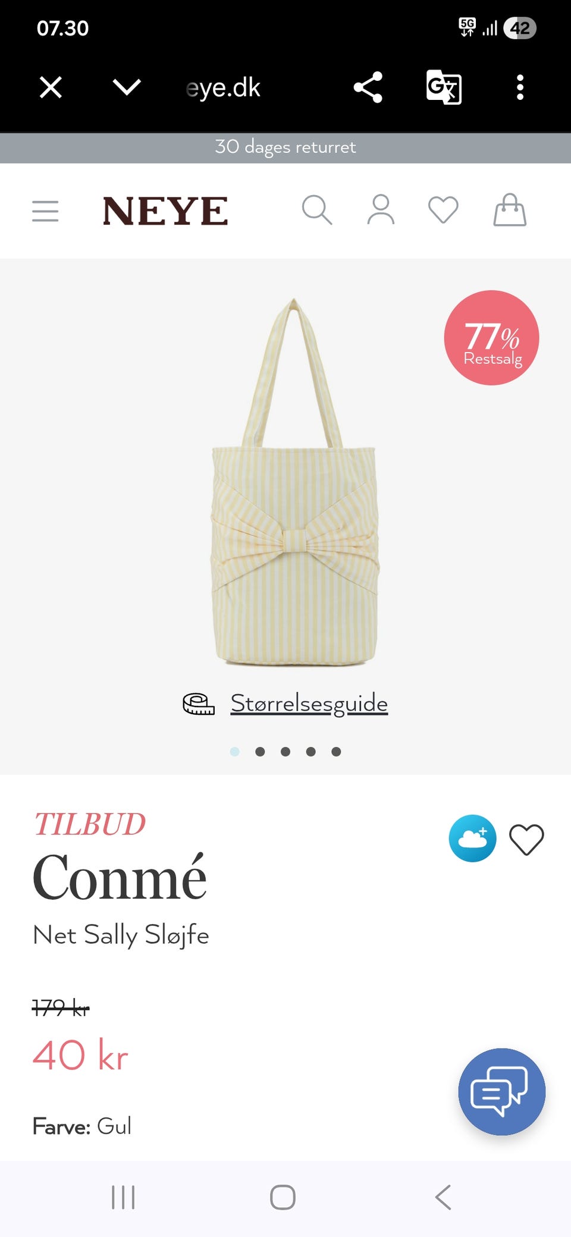Go to the NEYE homepage logo

click(x=165, y=211)
